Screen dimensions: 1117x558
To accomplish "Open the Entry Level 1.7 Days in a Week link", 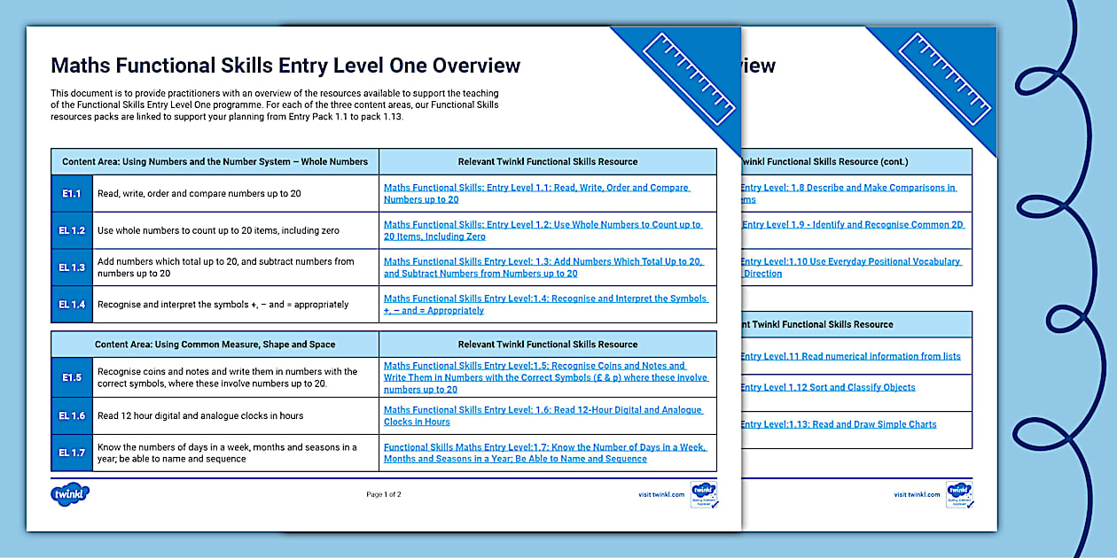I will click(544, 453).
